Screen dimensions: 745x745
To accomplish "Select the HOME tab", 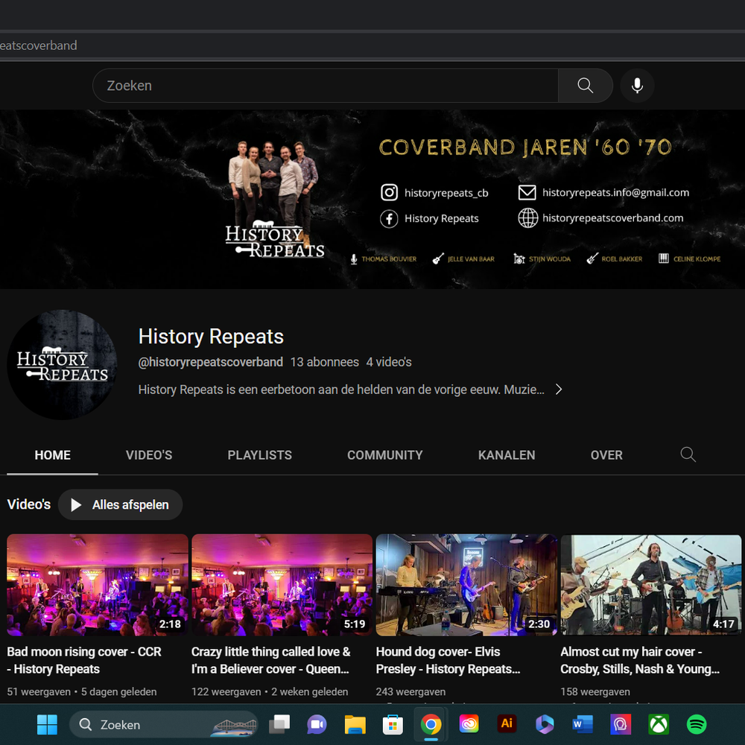I will (x=52, y=455).
